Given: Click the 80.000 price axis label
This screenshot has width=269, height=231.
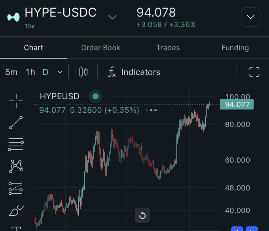Looking at the screenshot, I should (x=237, y=125).
